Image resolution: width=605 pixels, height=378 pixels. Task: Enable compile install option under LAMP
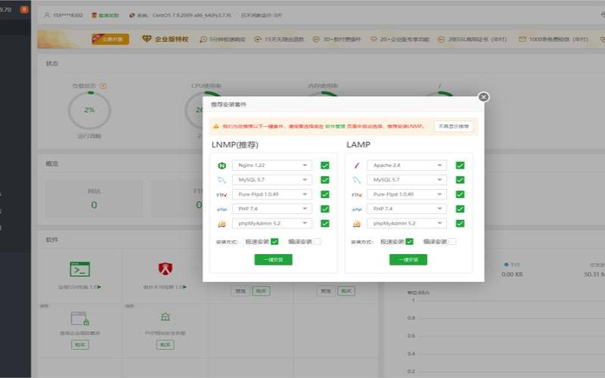(x=452, y=242)
